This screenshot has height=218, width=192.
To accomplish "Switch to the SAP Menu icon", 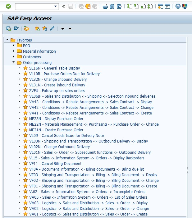I will (16, 29).
